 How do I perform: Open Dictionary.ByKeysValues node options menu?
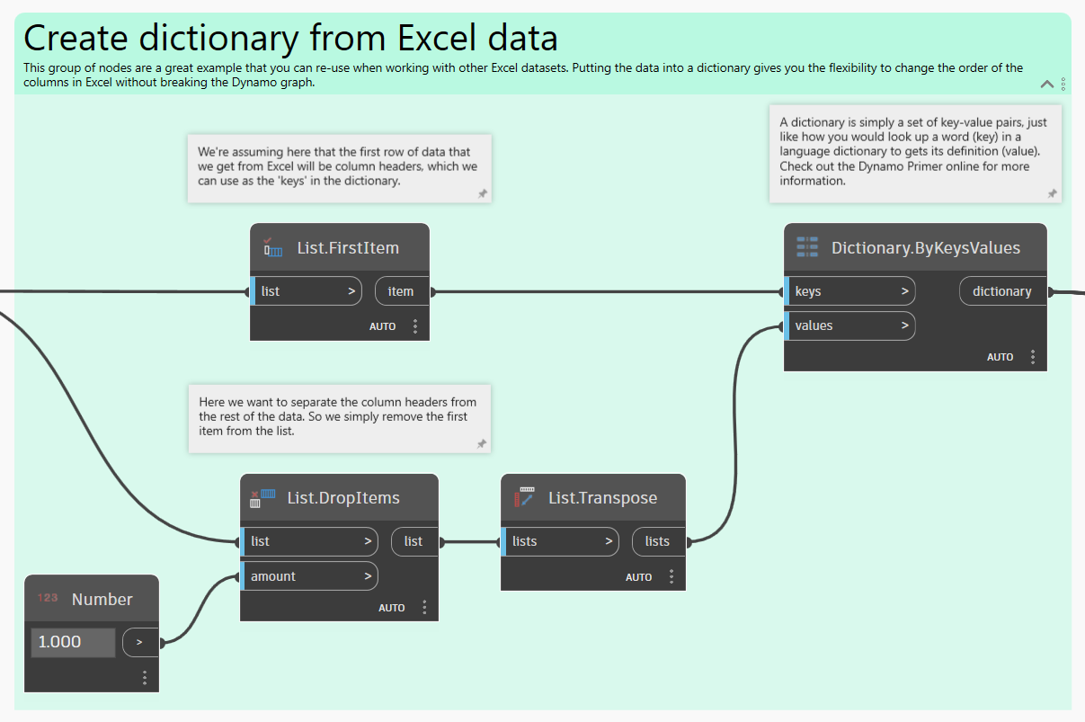pos(1033,357)
